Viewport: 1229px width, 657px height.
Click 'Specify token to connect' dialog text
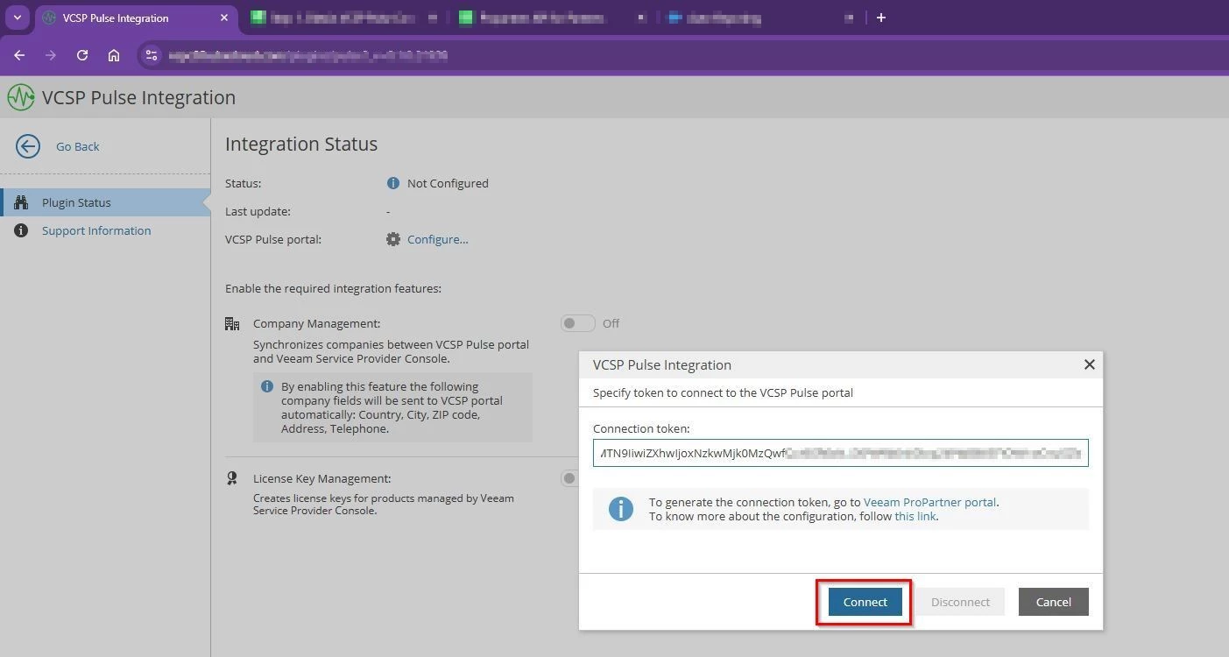coord(723,392)
